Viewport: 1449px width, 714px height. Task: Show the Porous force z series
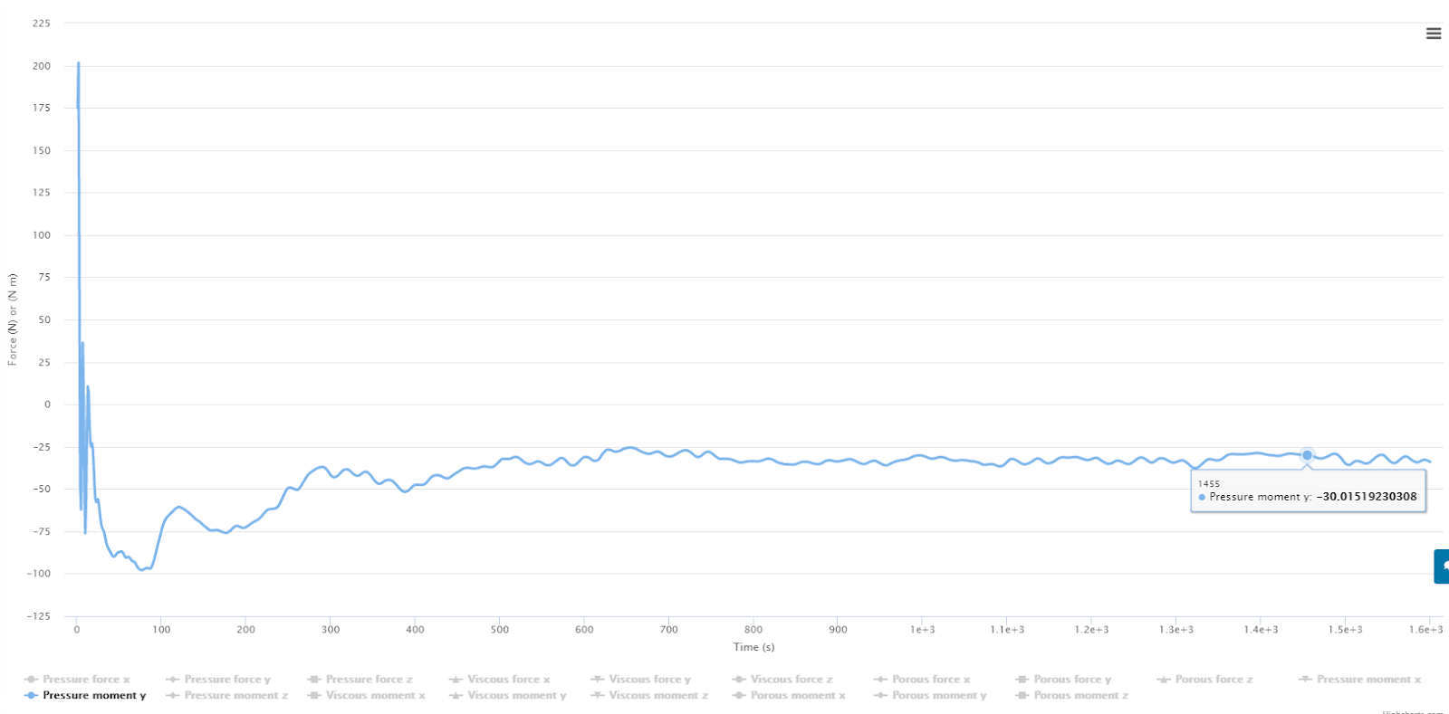pos(1214,680)
